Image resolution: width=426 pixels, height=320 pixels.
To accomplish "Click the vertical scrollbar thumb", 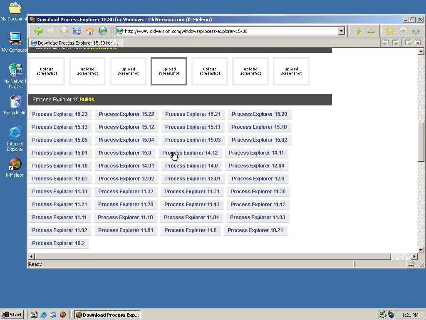I will tap(421, 142).
